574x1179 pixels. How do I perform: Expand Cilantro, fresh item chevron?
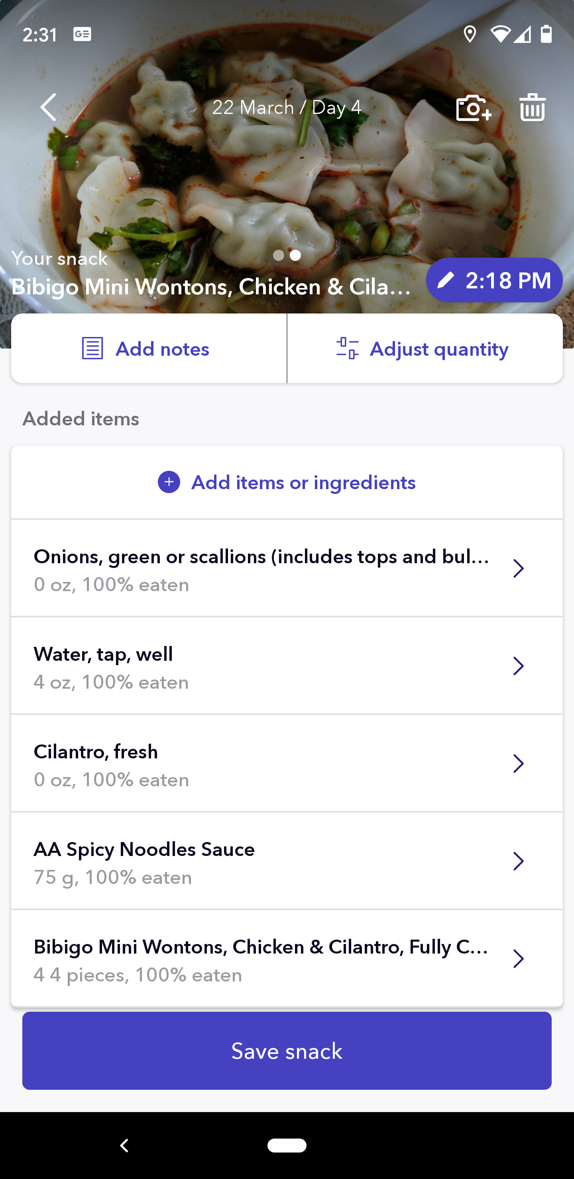point(518,764)
